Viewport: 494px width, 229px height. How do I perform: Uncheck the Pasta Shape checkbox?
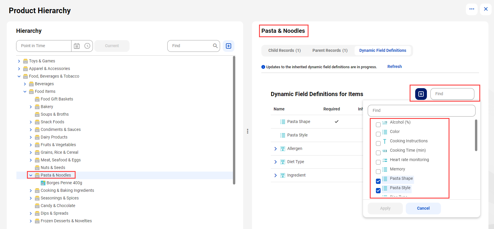378,181
